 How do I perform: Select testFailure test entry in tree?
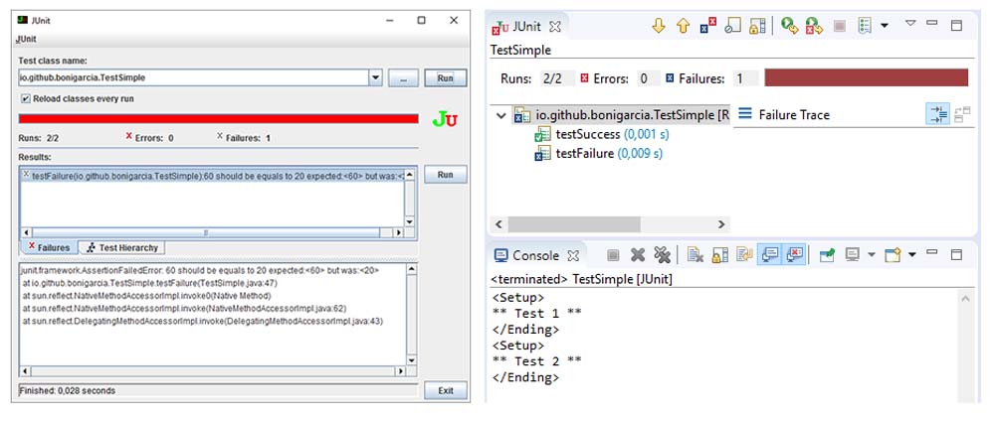[x=599, y=154]
